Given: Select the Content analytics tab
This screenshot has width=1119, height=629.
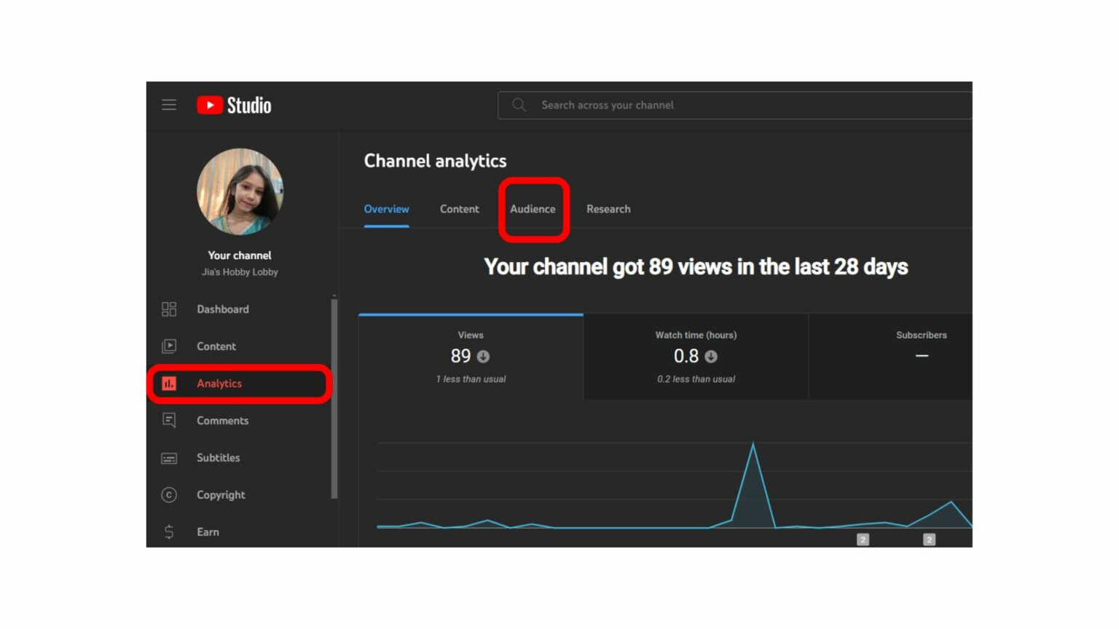Looking at the screenshot, I should tap(459, 209).
